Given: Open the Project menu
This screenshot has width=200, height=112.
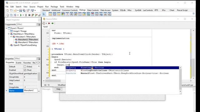Looking at the screenshot, I should [40, 7].
